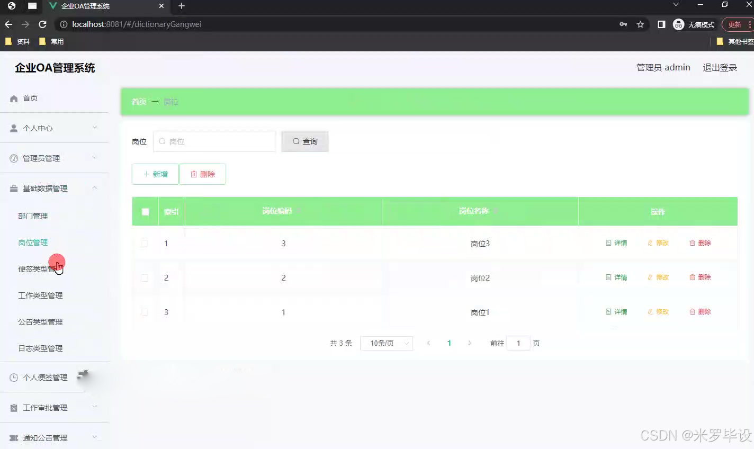Edit row 岗位1 with 修改
Screen dimensions: 754x449
[658, 312]
